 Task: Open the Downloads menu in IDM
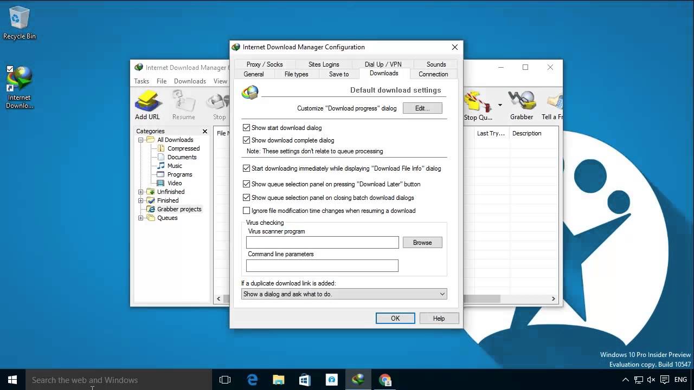190,81
